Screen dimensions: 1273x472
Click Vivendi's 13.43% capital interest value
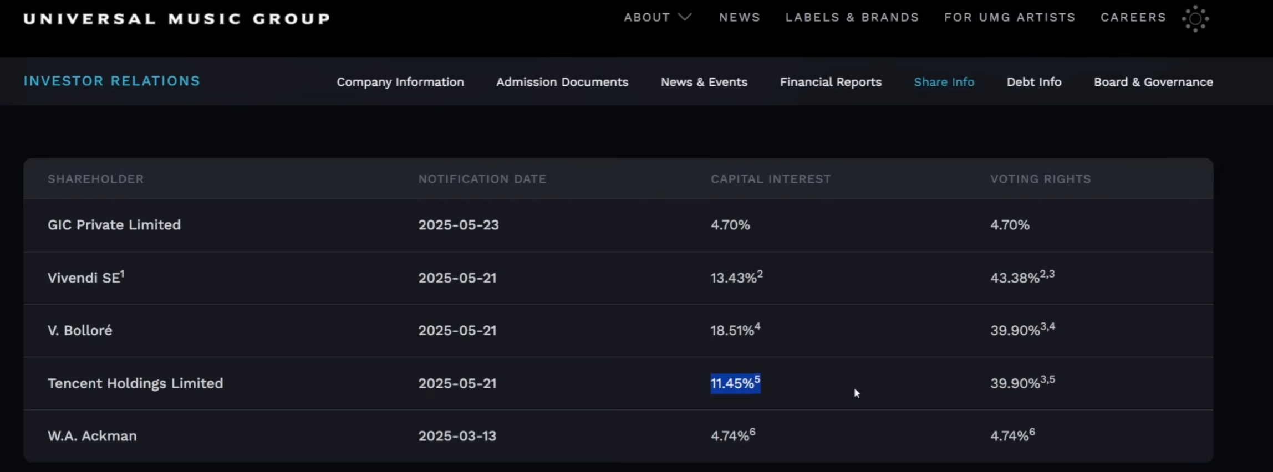pos(736,277)
